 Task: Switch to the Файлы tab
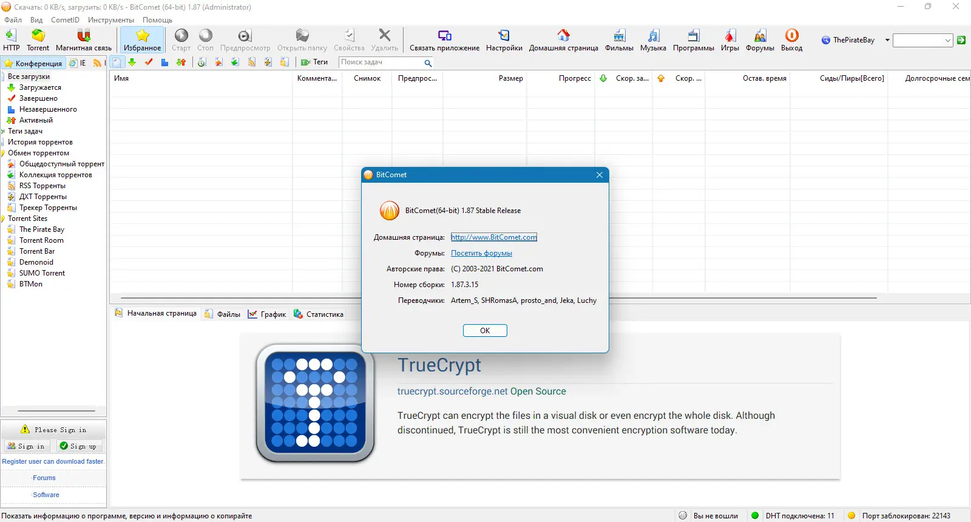click(223, 314)
